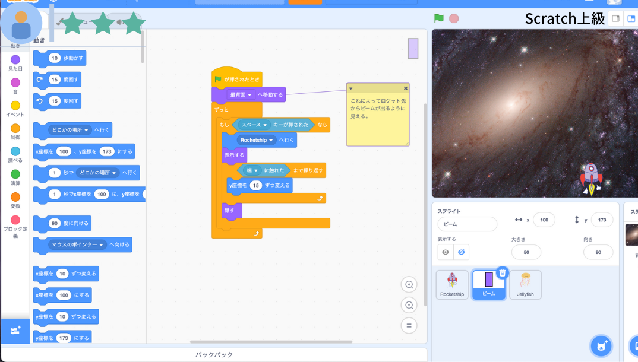This screenshot has height=362, width=638.
Task: Click the sprite direction field 90
Action: click(598, 252)
